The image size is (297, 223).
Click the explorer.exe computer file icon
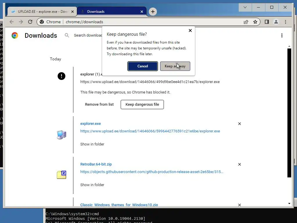(61, 135)
